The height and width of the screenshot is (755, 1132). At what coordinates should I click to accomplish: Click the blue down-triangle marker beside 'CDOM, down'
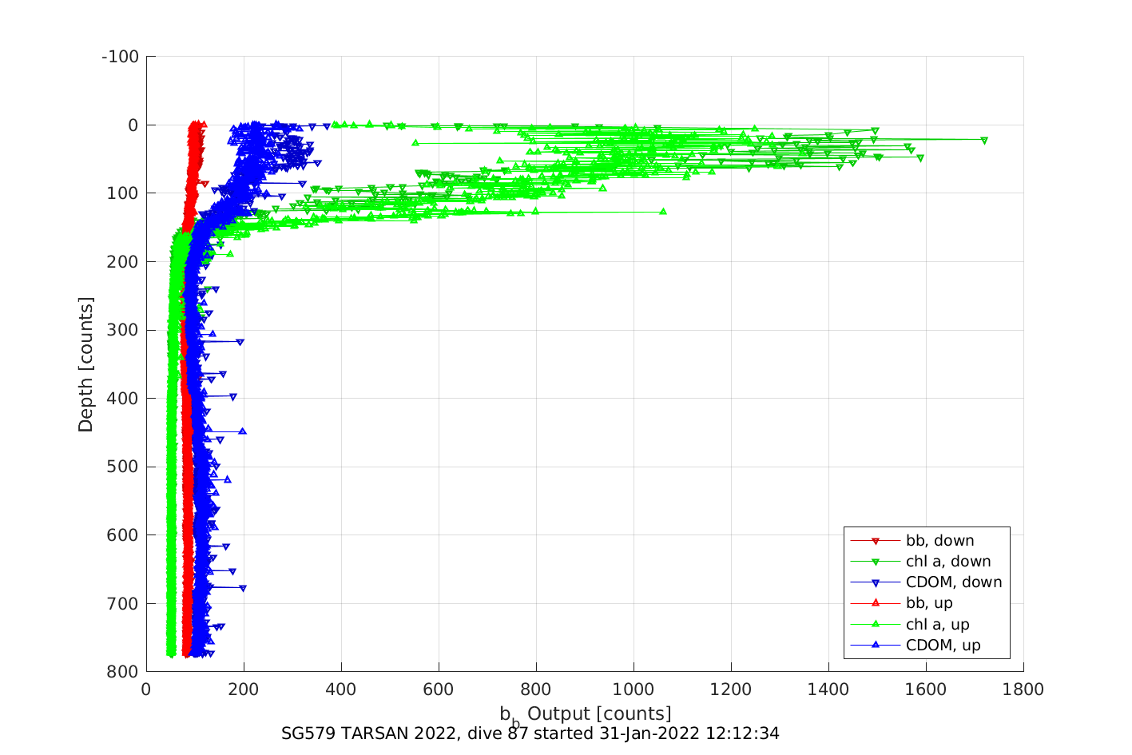pos(875,582)
